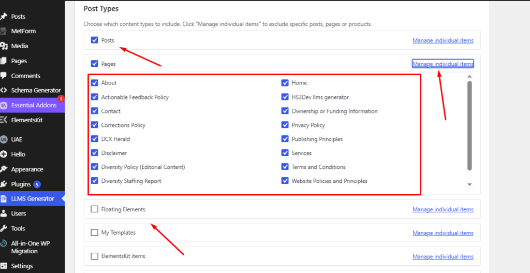Toggle the Publishing Principles checkbox
530x273 pixels.
[285, 139]
